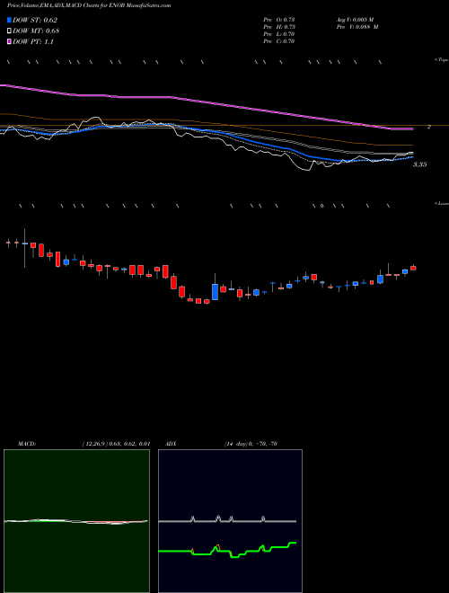
Task: Click the '<Tops' axis label
Action: (x=442, y=60)
